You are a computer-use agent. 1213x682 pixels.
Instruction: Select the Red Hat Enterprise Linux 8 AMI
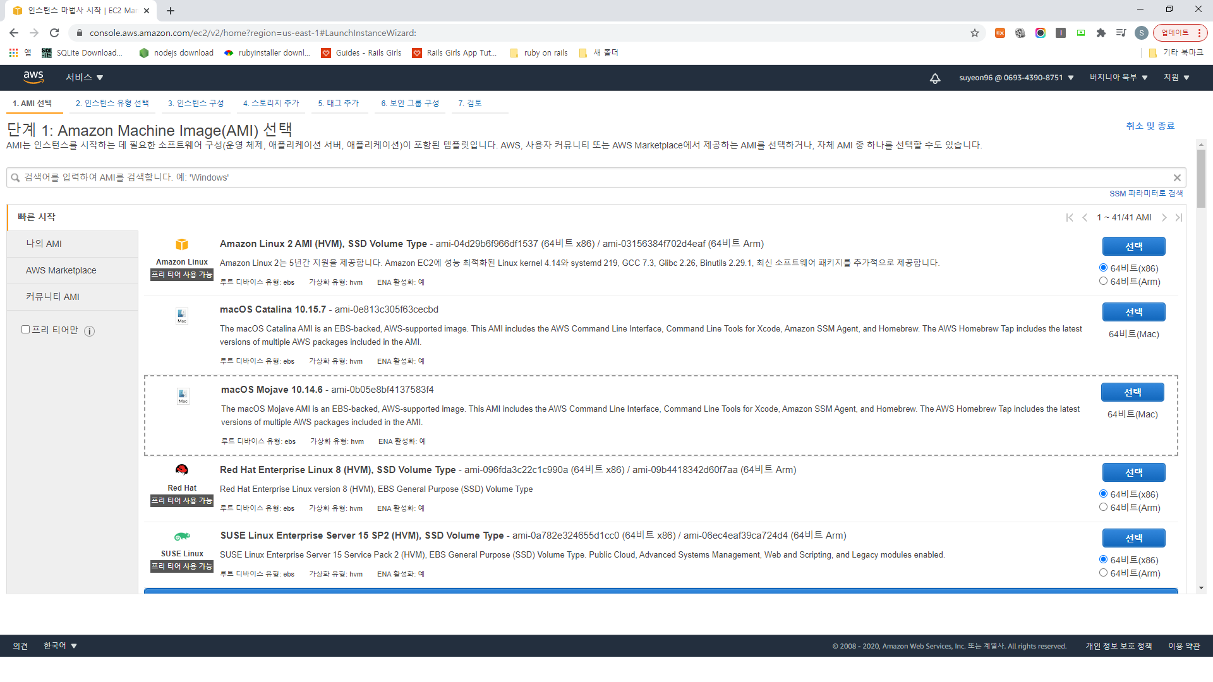[x=1133, y=472]
